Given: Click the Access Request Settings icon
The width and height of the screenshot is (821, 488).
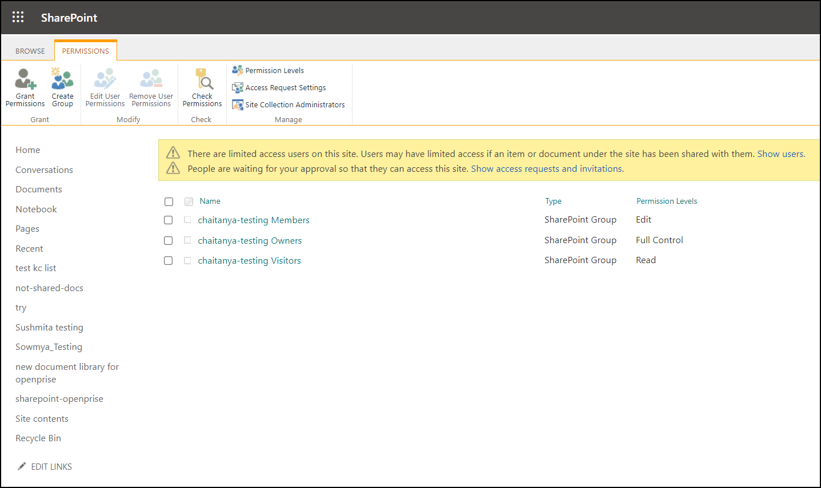Looking at the screenshot, I should (x=238, y=88).
